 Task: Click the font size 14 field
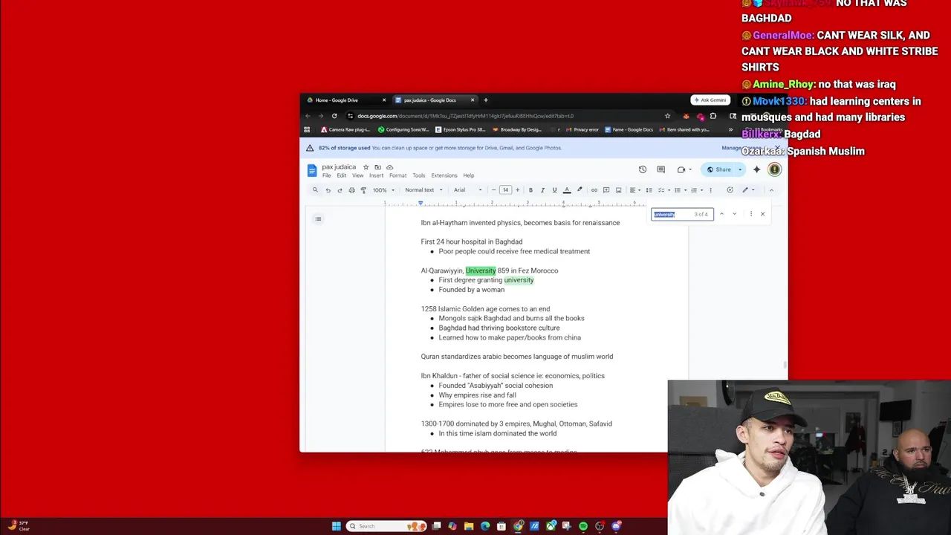505,190
